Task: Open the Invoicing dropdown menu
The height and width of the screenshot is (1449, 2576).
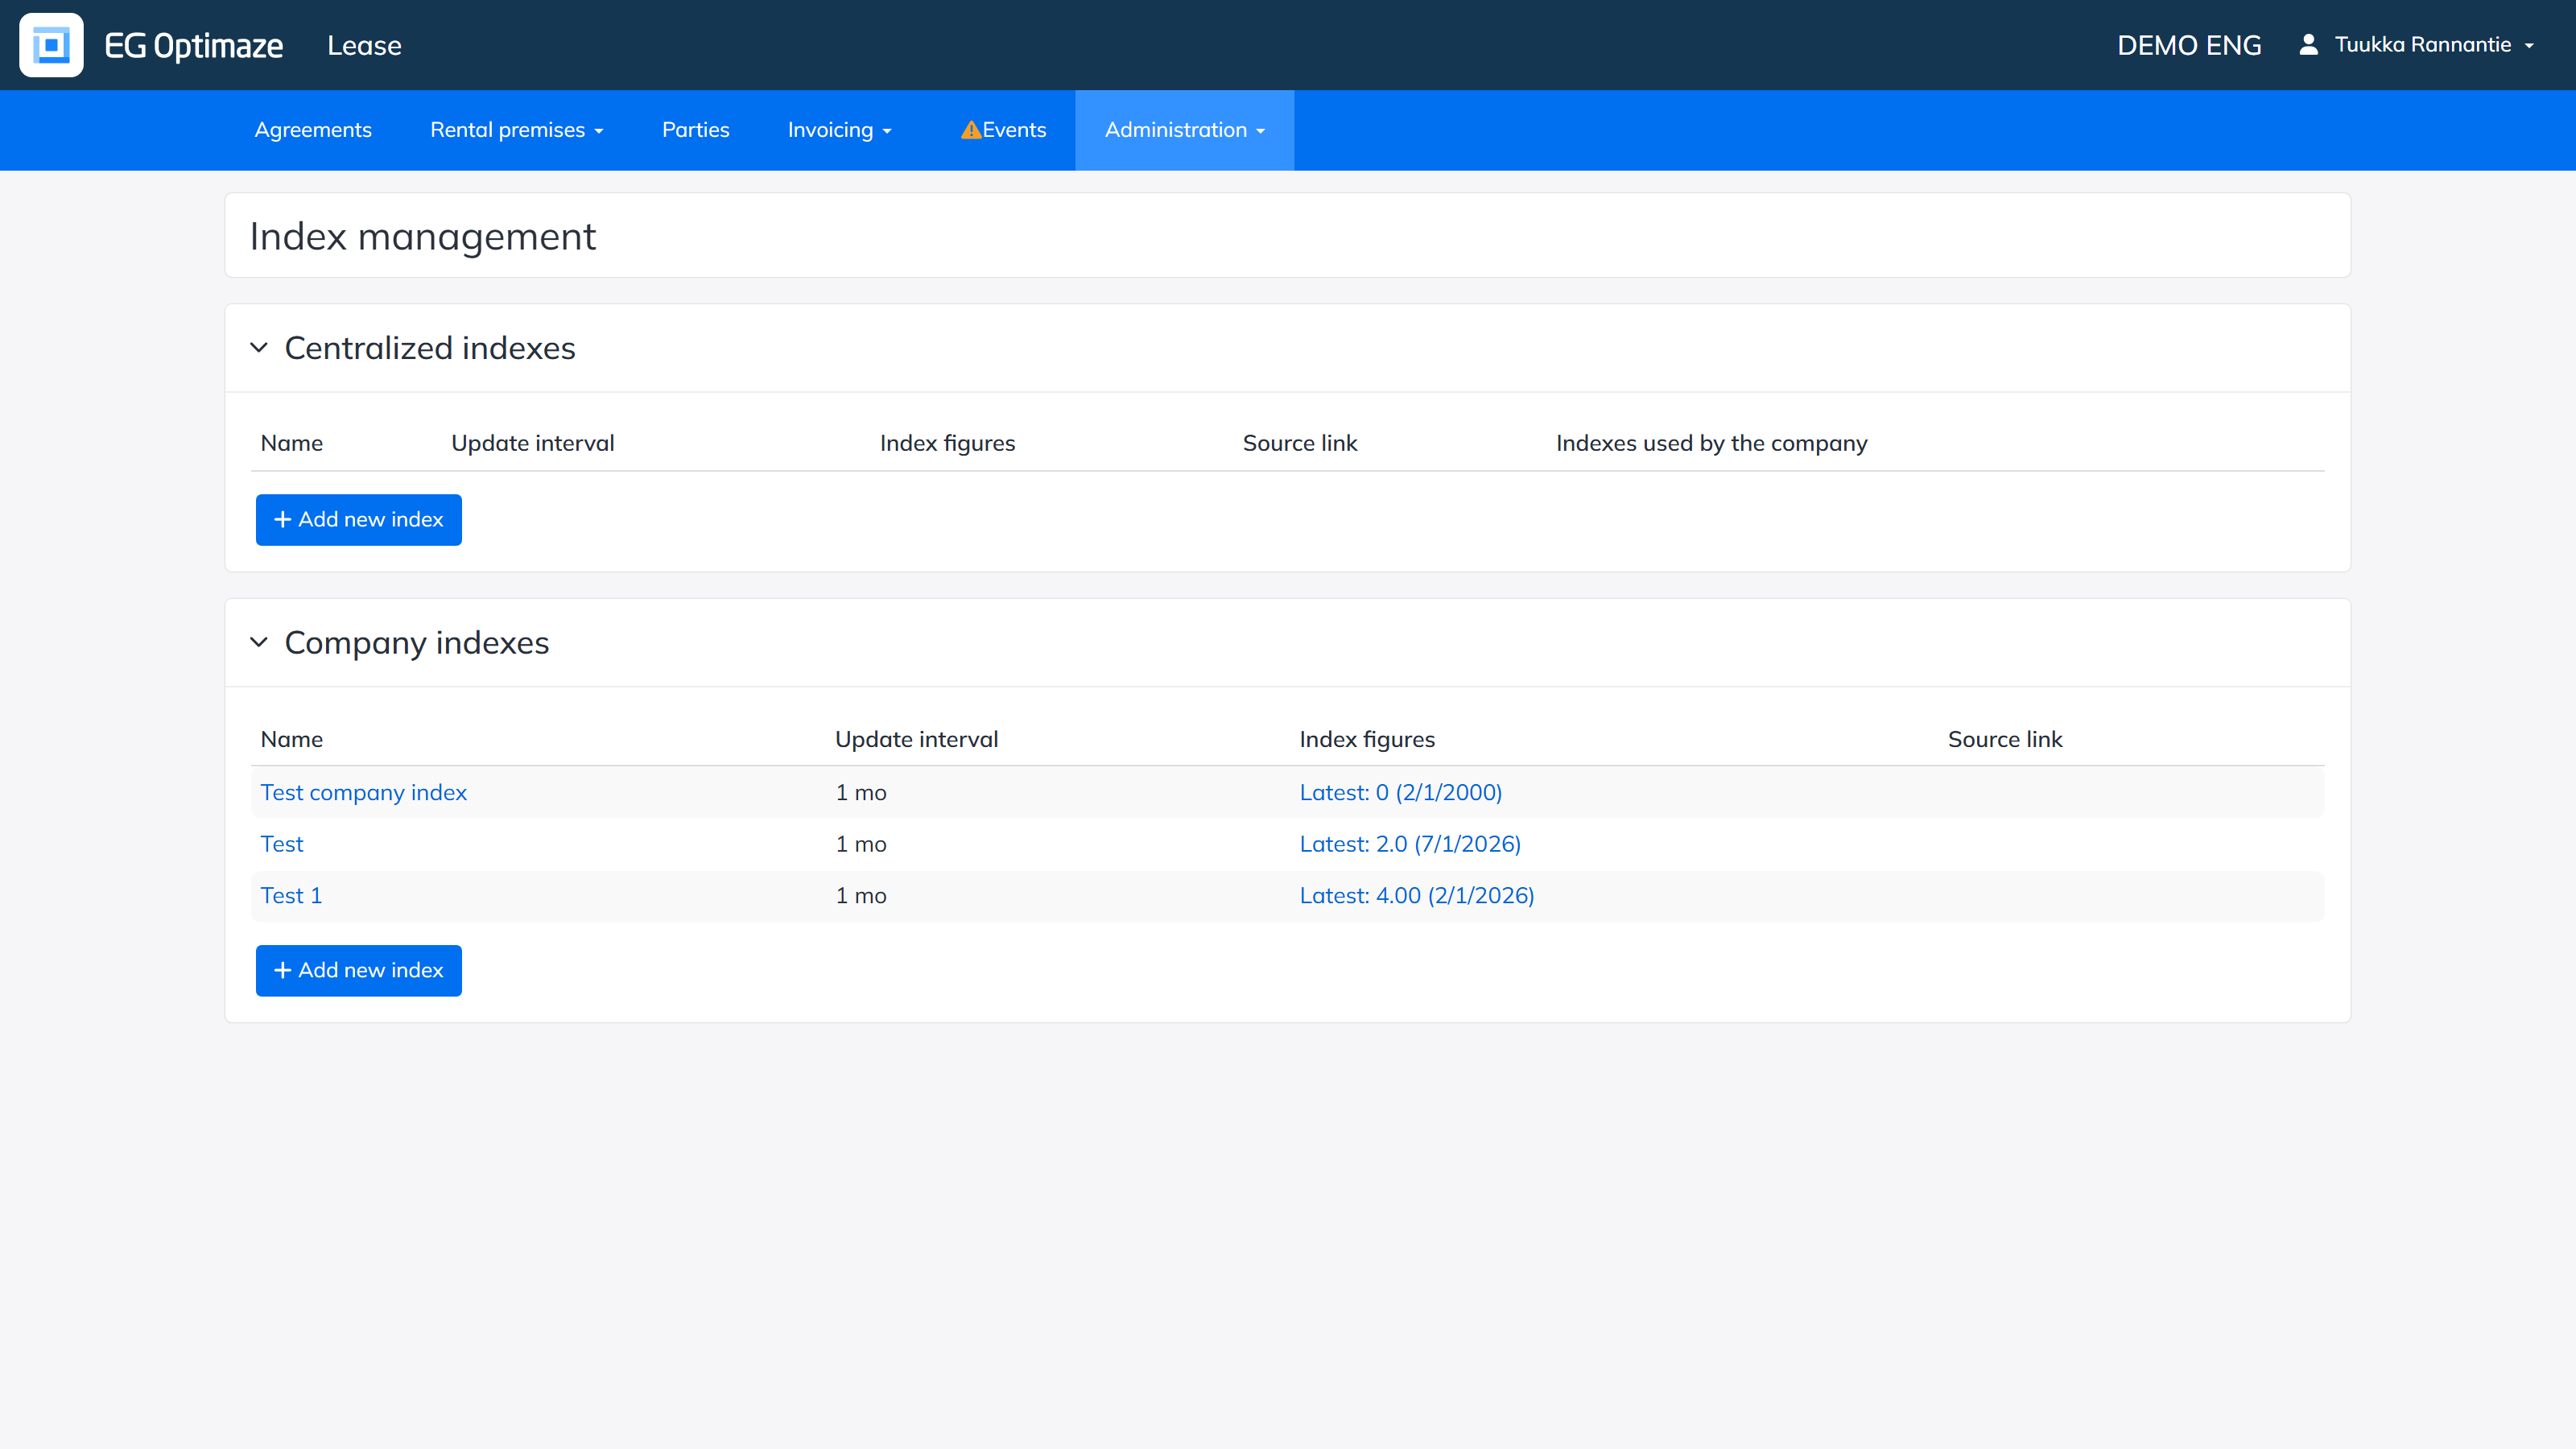Action: [839, 130]
